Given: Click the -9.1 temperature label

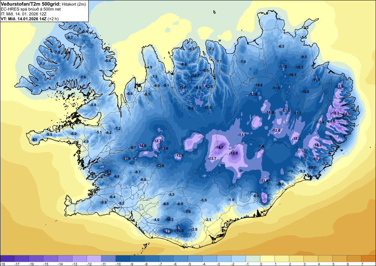Looking at the screenshot, I should pyautogui.click(x=116, y=177).
